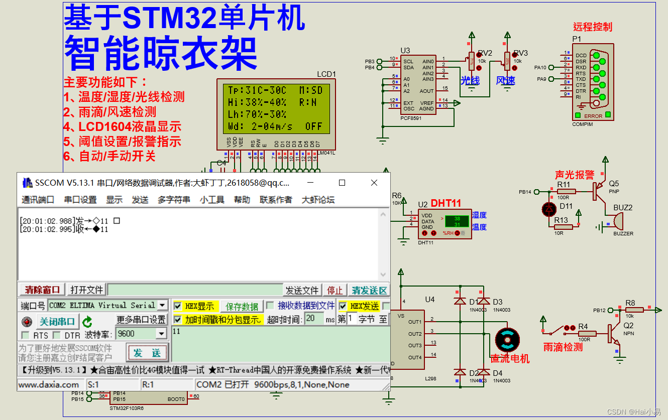The height and width of the screenshot is (420, 668).
Task: Click the 停止 button
Action: pos(335,290)
